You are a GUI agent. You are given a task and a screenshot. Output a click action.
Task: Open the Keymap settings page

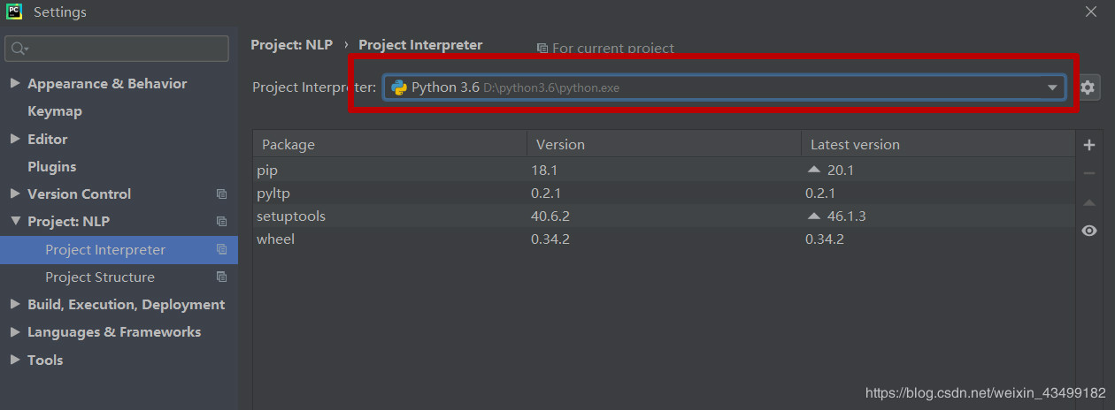click(x=55, y=111)
